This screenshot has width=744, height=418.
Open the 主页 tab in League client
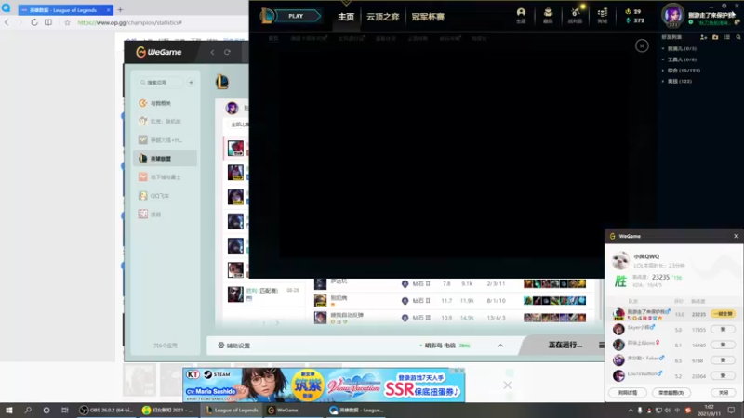[346, 17]
